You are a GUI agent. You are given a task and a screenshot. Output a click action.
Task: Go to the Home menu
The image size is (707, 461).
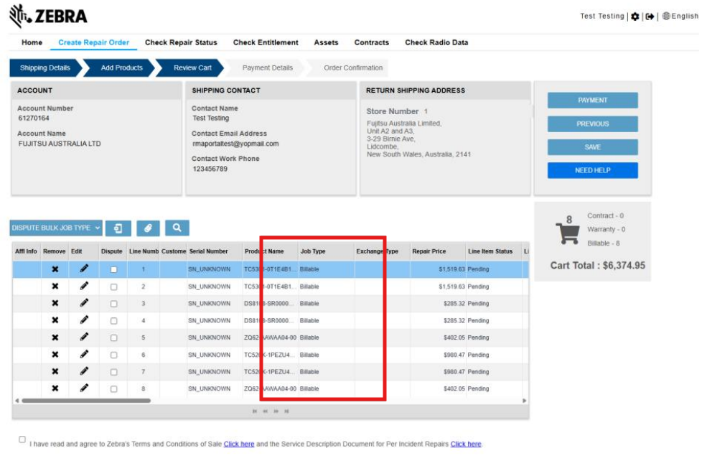[32, 42]
